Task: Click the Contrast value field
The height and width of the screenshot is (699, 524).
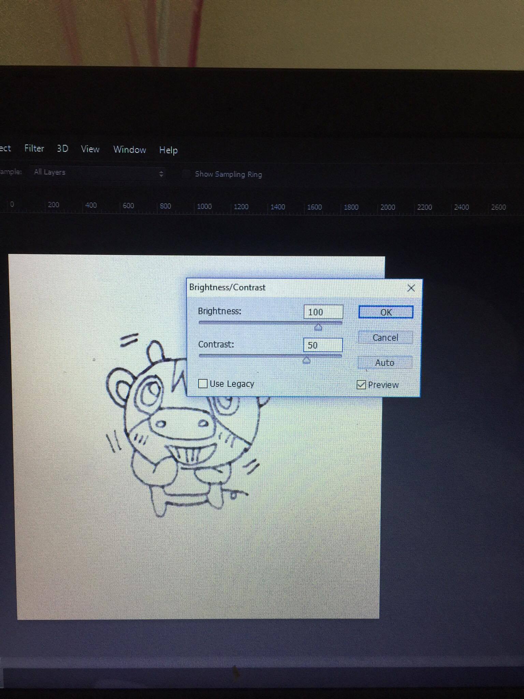Action: [x=323, y=345]
